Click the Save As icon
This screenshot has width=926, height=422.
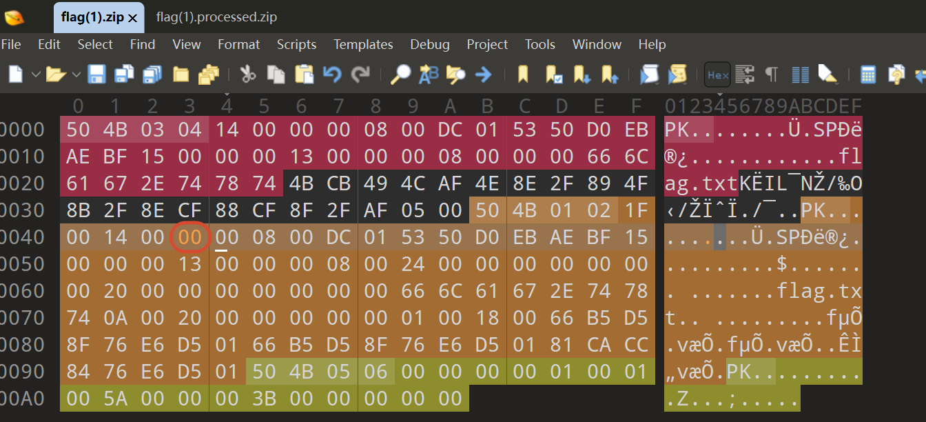[124, 74]
